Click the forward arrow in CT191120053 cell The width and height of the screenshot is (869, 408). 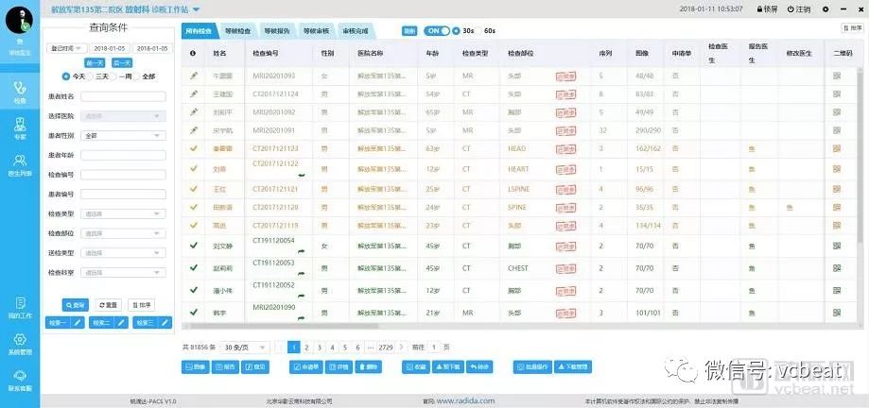click(x=302, y=274)
